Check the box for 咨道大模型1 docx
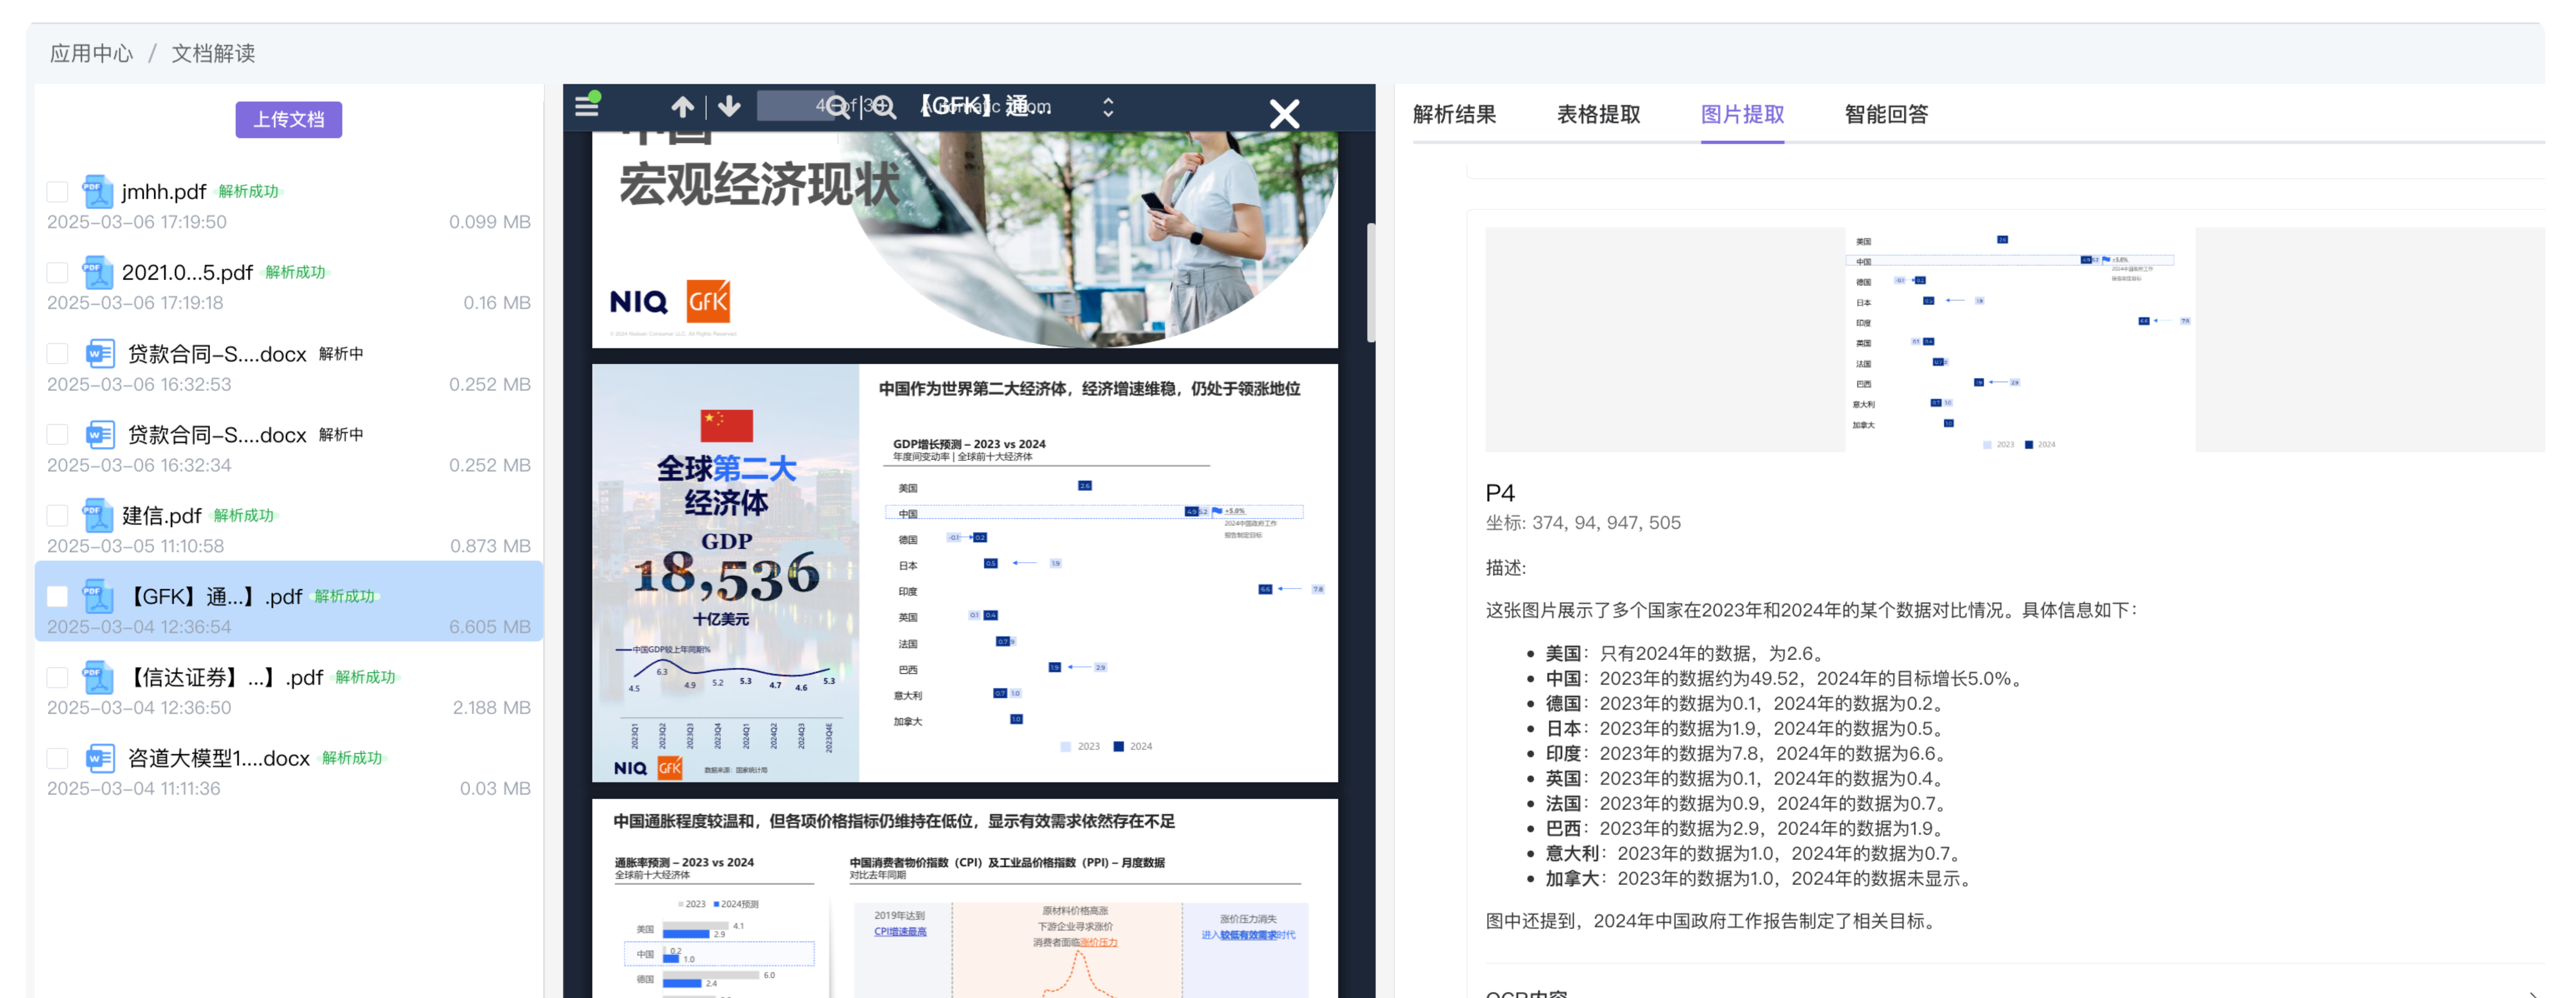 [58, 758]
